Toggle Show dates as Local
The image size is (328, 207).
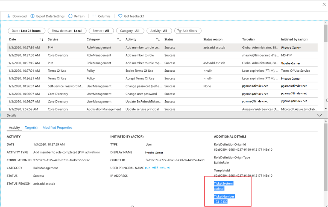point(67,31)
